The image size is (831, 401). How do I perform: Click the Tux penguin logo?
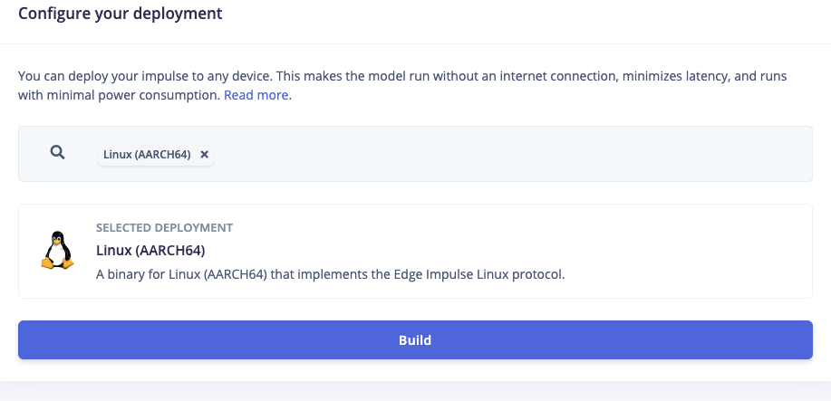57,250
